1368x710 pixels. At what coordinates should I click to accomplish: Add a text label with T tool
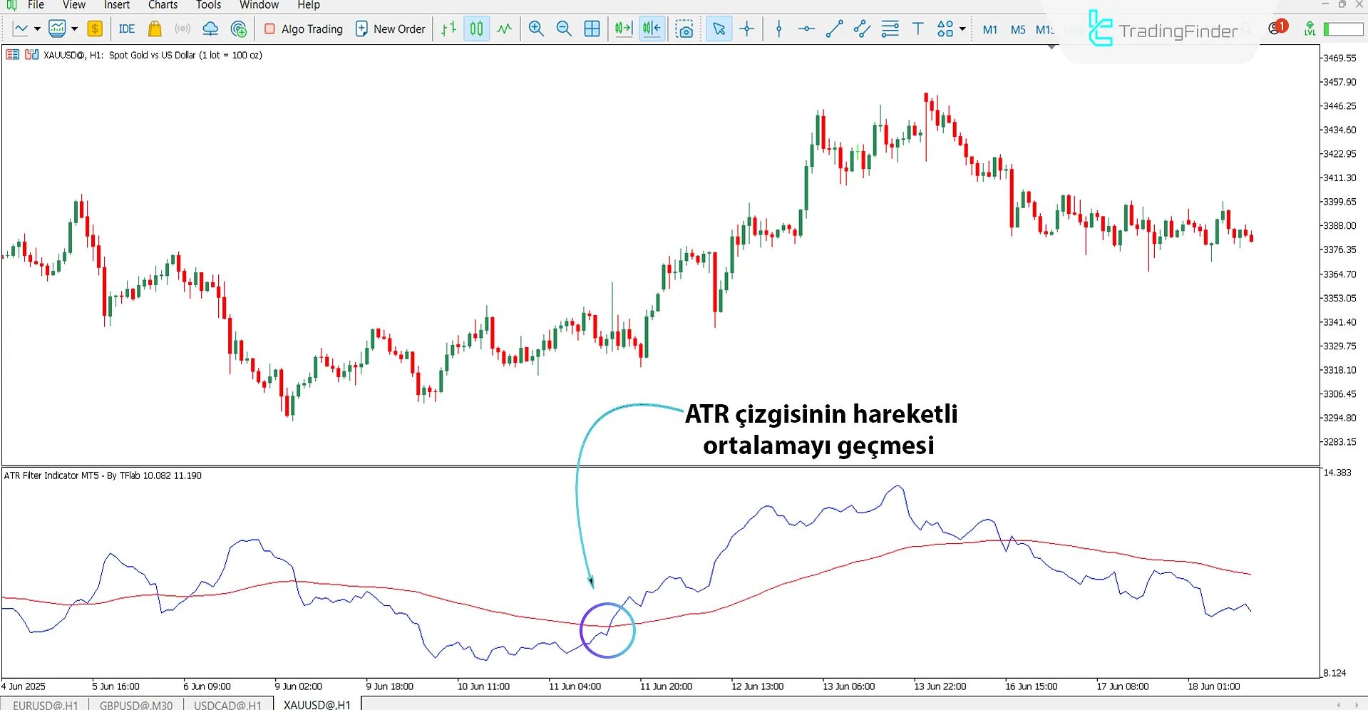(918, 29)
